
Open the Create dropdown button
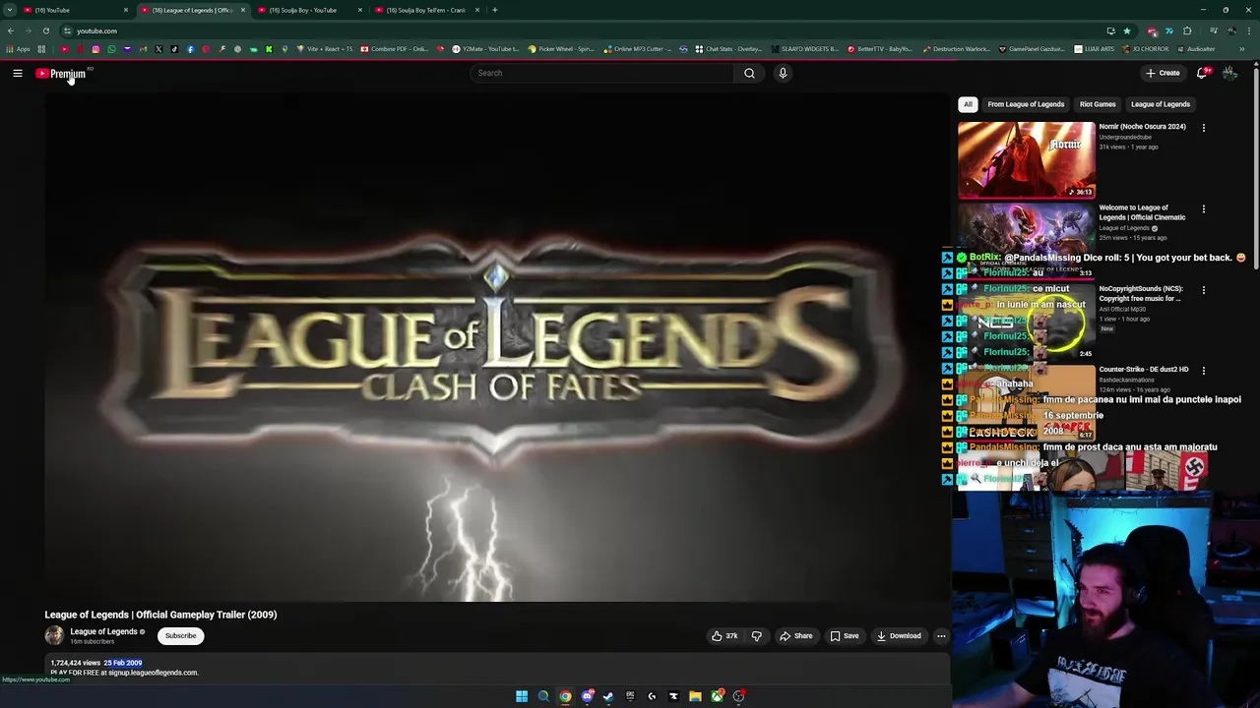click(x=1163, y=73)
